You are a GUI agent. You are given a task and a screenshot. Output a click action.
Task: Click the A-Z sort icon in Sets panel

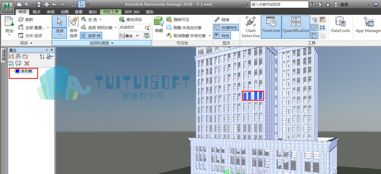click(42, 56)
